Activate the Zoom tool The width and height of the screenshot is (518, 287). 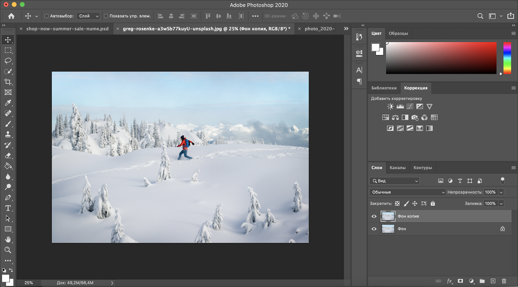click(x=8, y=250)
